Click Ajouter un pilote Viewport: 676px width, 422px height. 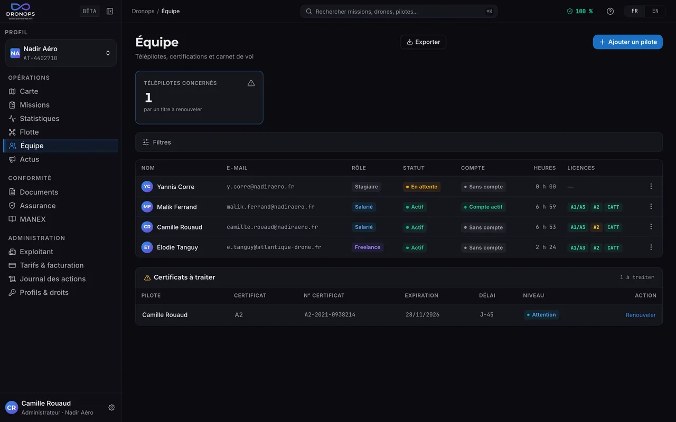[627, 42]
